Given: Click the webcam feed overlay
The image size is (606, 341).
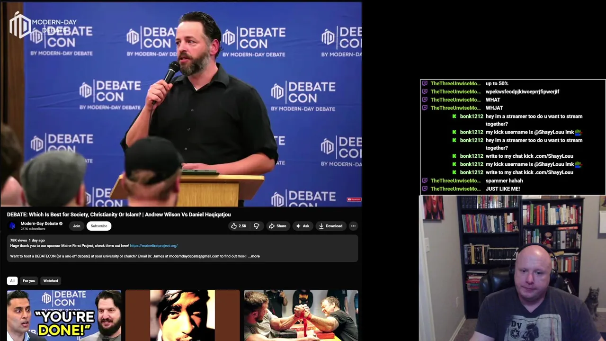Looking at the screenshot, I should (x=512, y=268).
